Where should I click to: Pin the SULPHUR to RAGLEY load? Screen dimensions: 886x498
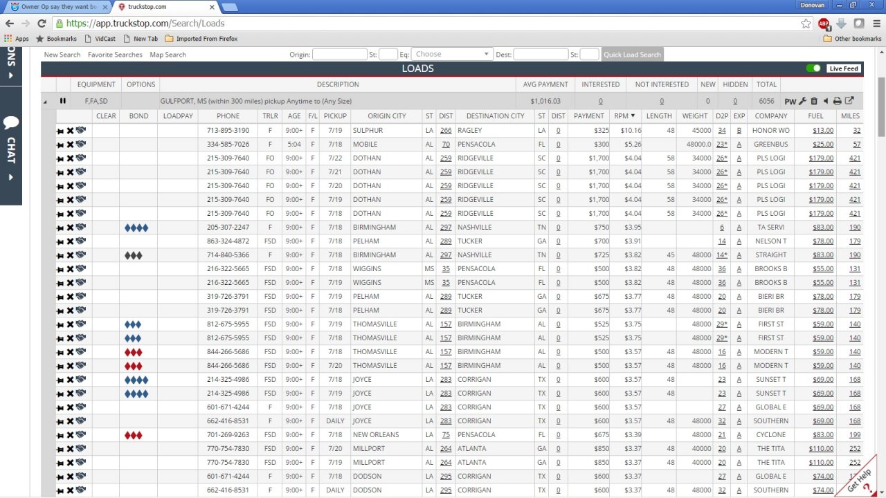(60, 131)
